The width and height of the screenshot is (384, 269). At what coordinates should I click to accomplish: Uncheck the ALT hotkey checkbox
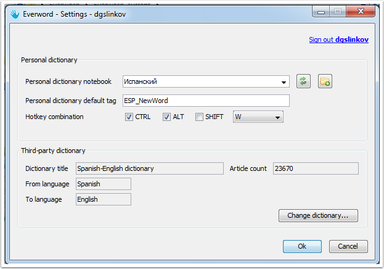click(x=166, y=117)
